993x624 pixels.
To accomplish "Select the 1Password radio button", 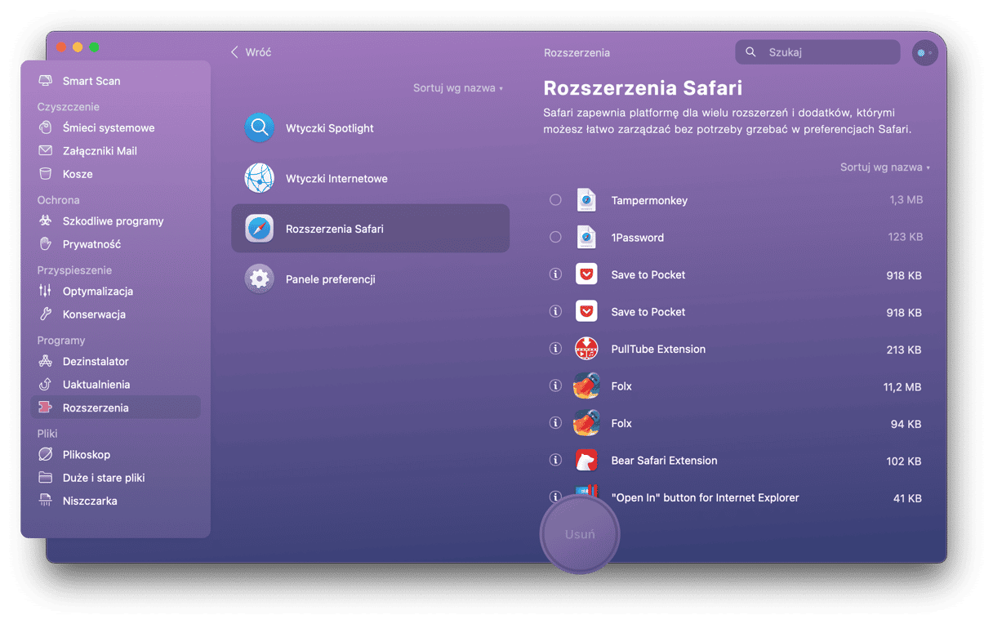I will tap(555, 238).
